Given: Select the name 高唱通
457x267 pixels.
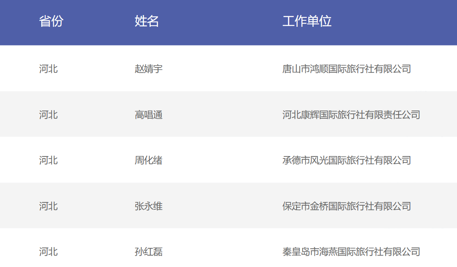Looking at the screenshot, I should point(148,115).
